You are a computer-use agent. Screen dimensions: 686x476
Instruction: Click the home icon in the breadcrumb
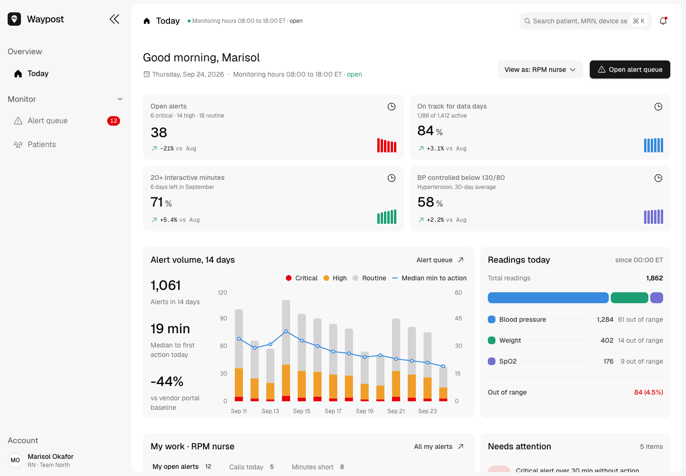point(147,21)
